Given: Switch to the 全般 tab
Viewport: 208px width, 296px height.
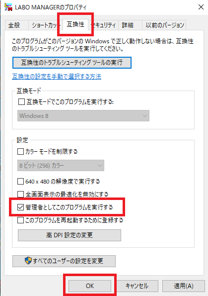Looking at the screenshot, I should click(x=14, y=25).
